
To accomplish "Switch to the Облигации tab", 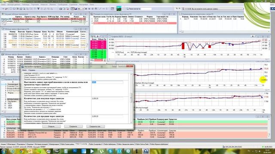I will [x=11, y=144].
